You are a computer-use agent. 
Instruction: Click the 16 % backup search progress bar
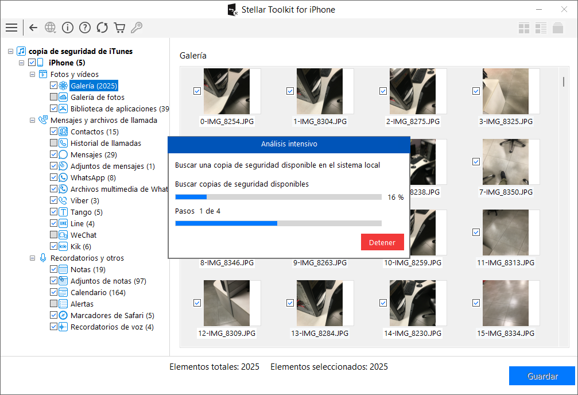tap(278, 197)
